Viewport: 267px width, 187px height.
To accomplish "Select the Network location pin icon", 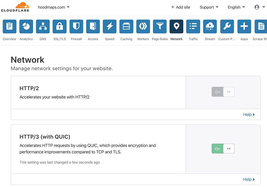I will coord(176,26).
